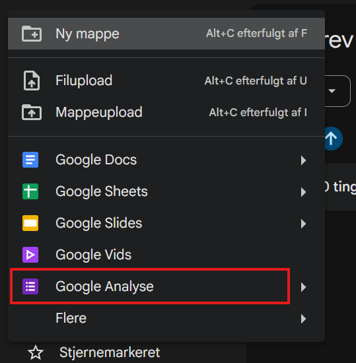The image size is (356, 363).
Task: Select the Filupload menu entry
Action: coord(166,81)
